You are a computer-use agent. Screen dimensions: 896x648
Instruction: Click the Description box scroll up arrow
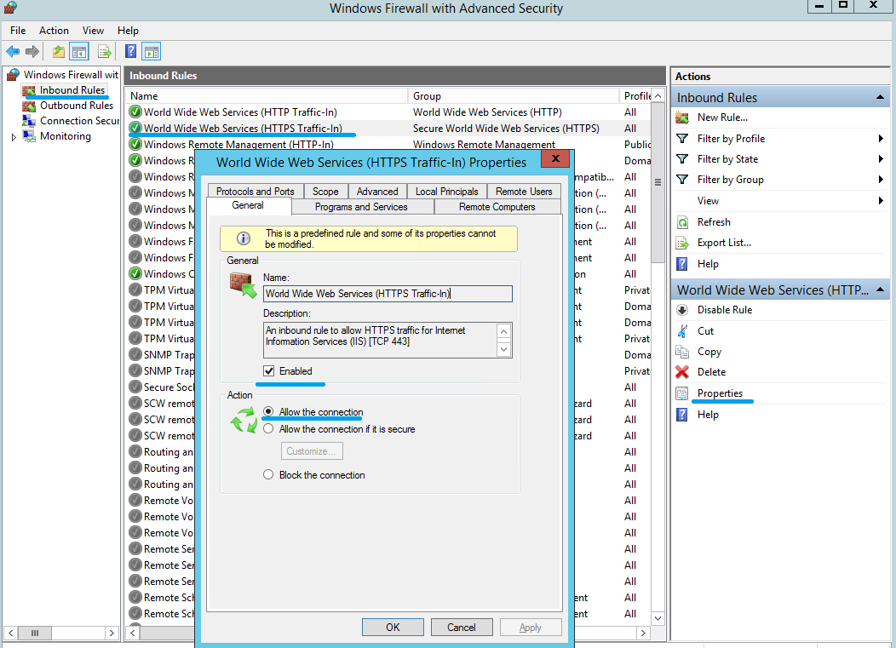503,332
